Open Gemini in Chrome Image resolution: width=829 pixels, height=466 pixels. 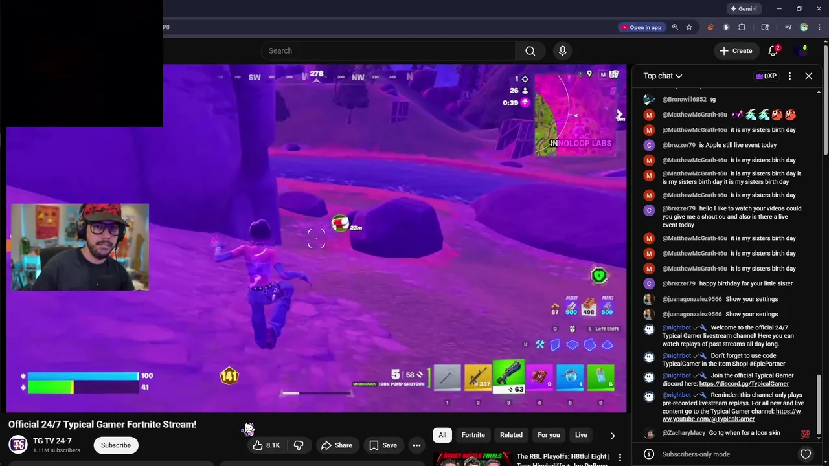[743, 9]
